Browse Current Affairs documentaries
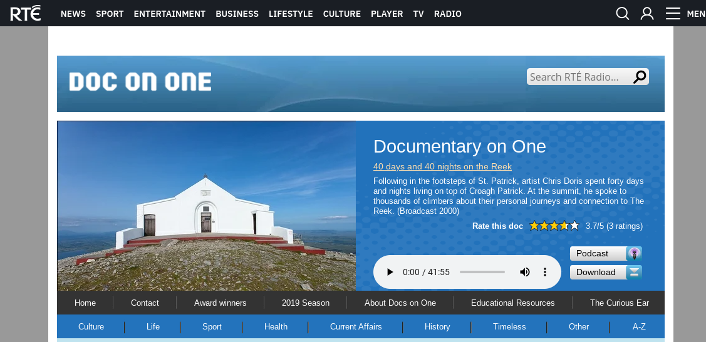This screenshot has height=342, width=706. pyautogui.click(x=356, y=327)
